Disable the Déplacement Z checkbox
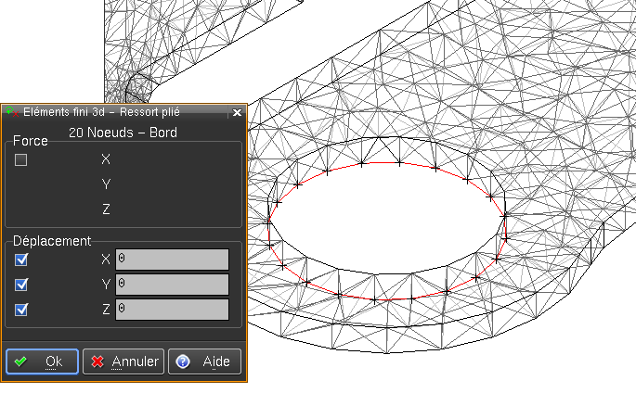Viewport: 636px width, 393px height. [21, 310]
